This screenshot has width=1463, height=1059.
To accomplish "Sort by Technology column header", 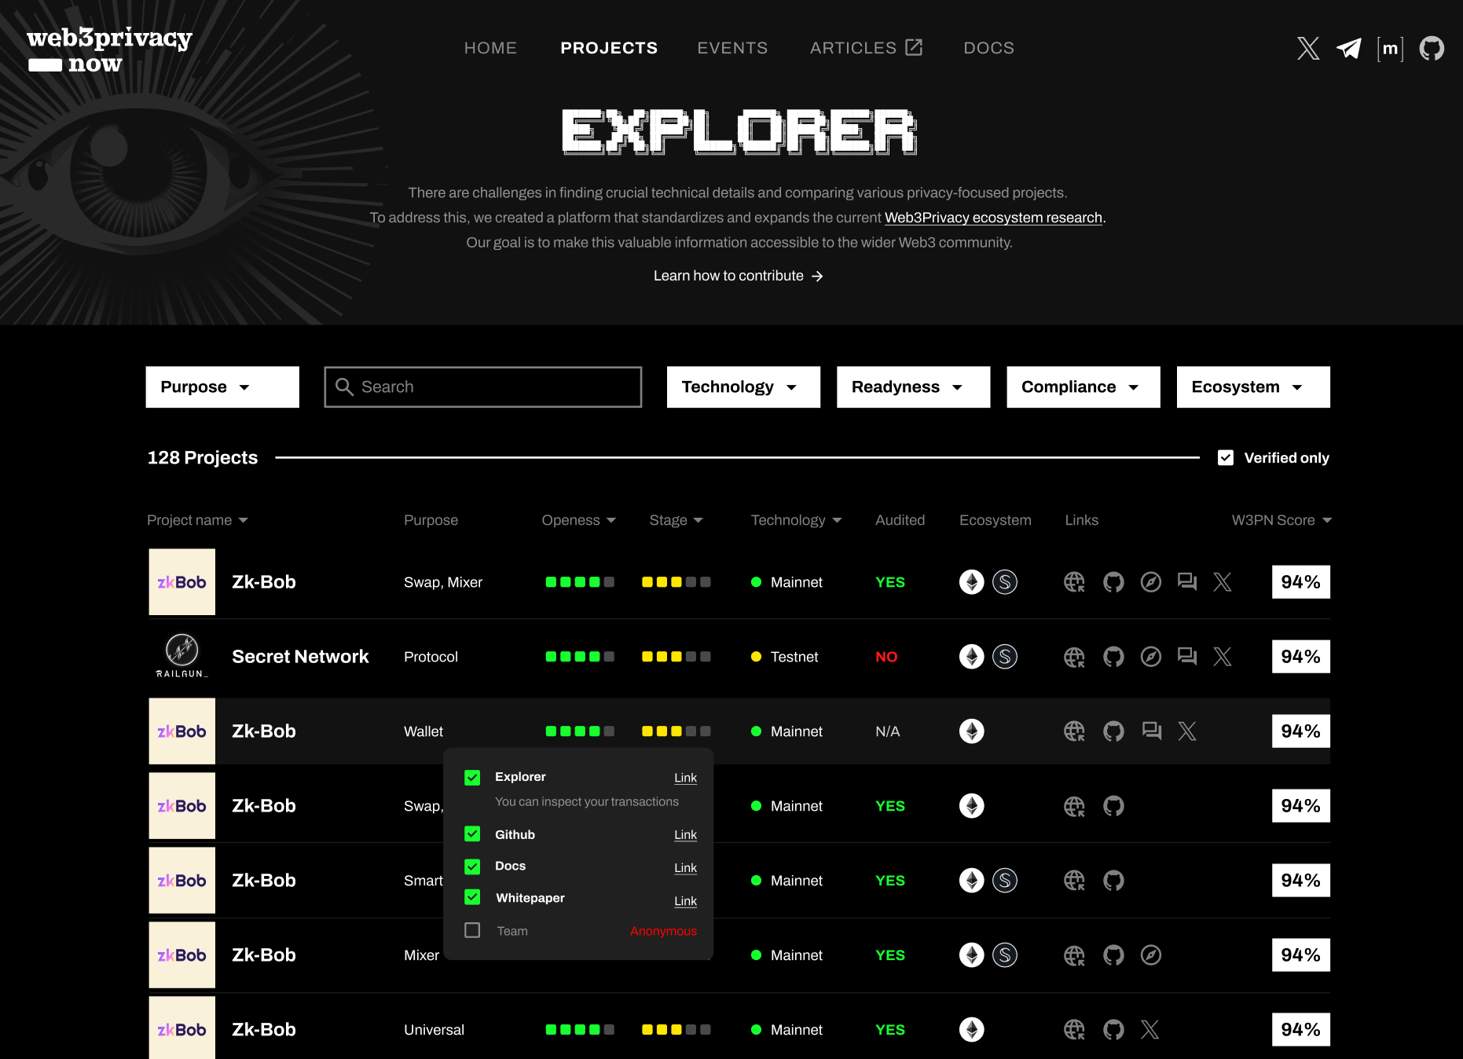I will [797, 520].
